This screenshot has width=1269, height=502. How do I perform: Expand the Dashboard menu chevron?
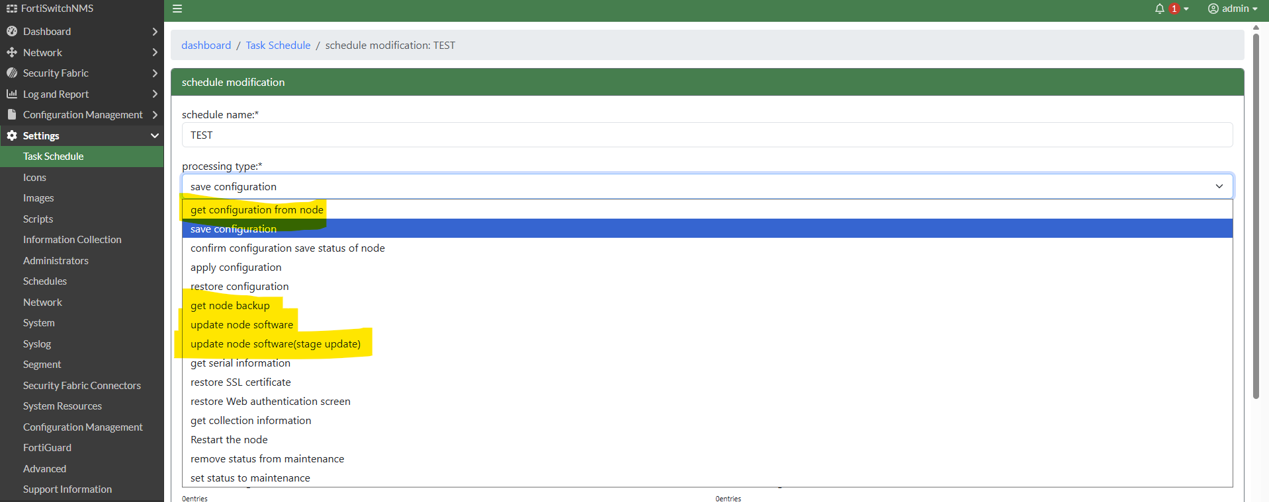[155, 31]
